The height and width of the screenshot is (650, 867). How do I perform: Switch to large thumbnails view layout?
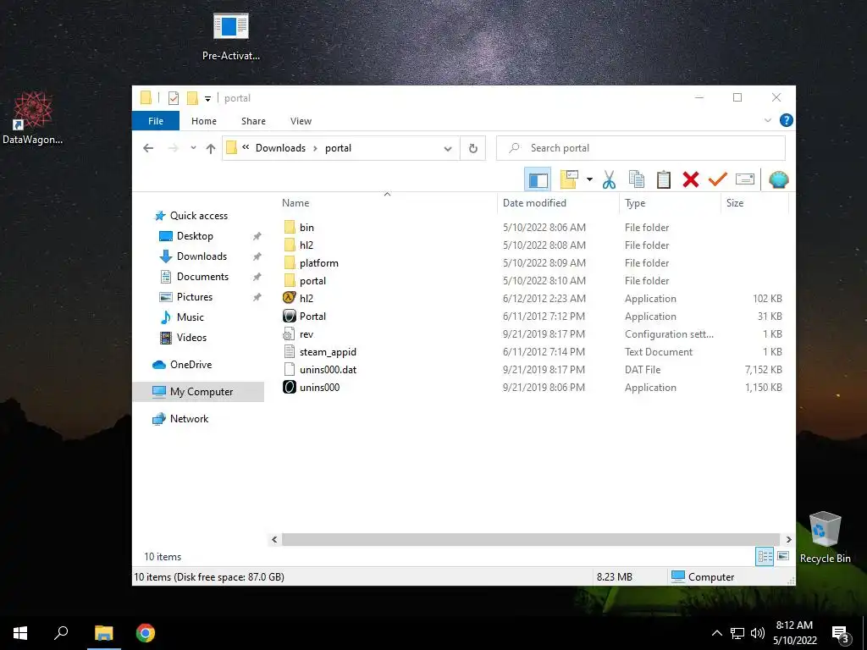(783, 556)
